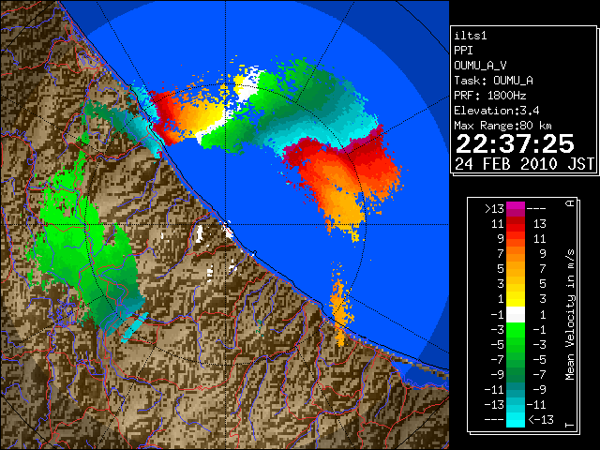600x450 pixels.
Task: Click the 'A' letter at legend top corner
Action: point(570,203)
